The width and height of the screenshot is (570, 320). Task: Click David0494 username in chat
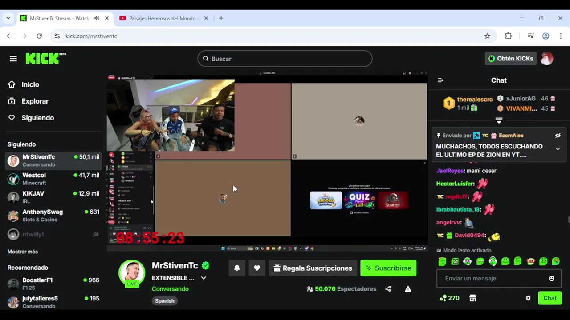tap(469, 235)
